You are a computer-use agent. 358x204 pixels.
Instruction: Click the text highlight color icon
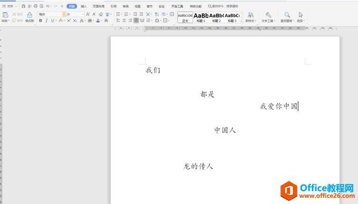point(90,20)
